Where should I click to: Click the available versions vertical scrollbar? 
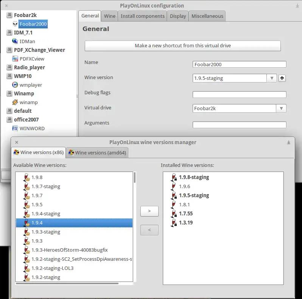point(135,178)
